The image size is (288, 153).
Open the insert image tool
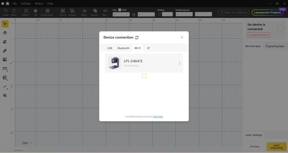[x=5, y=60]
